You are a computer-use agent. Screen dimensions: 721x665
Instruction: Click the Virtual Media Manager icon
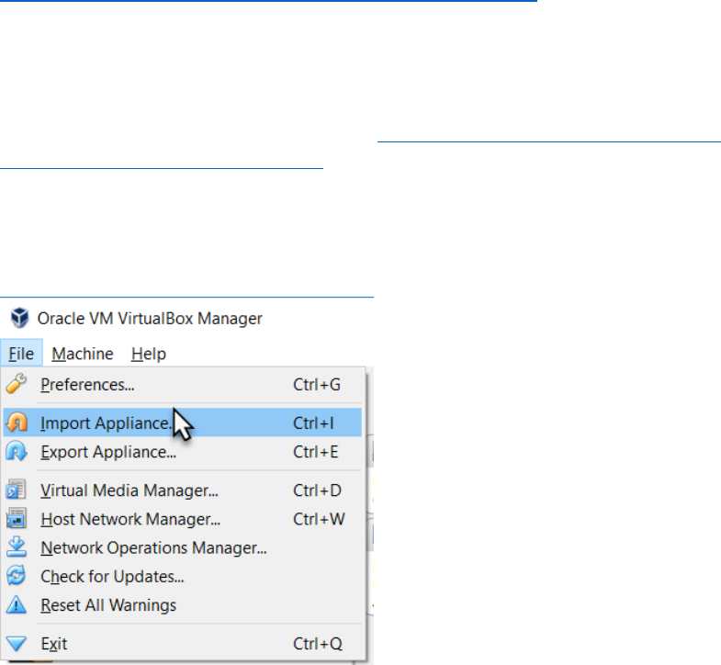click(x=17, y=490)
